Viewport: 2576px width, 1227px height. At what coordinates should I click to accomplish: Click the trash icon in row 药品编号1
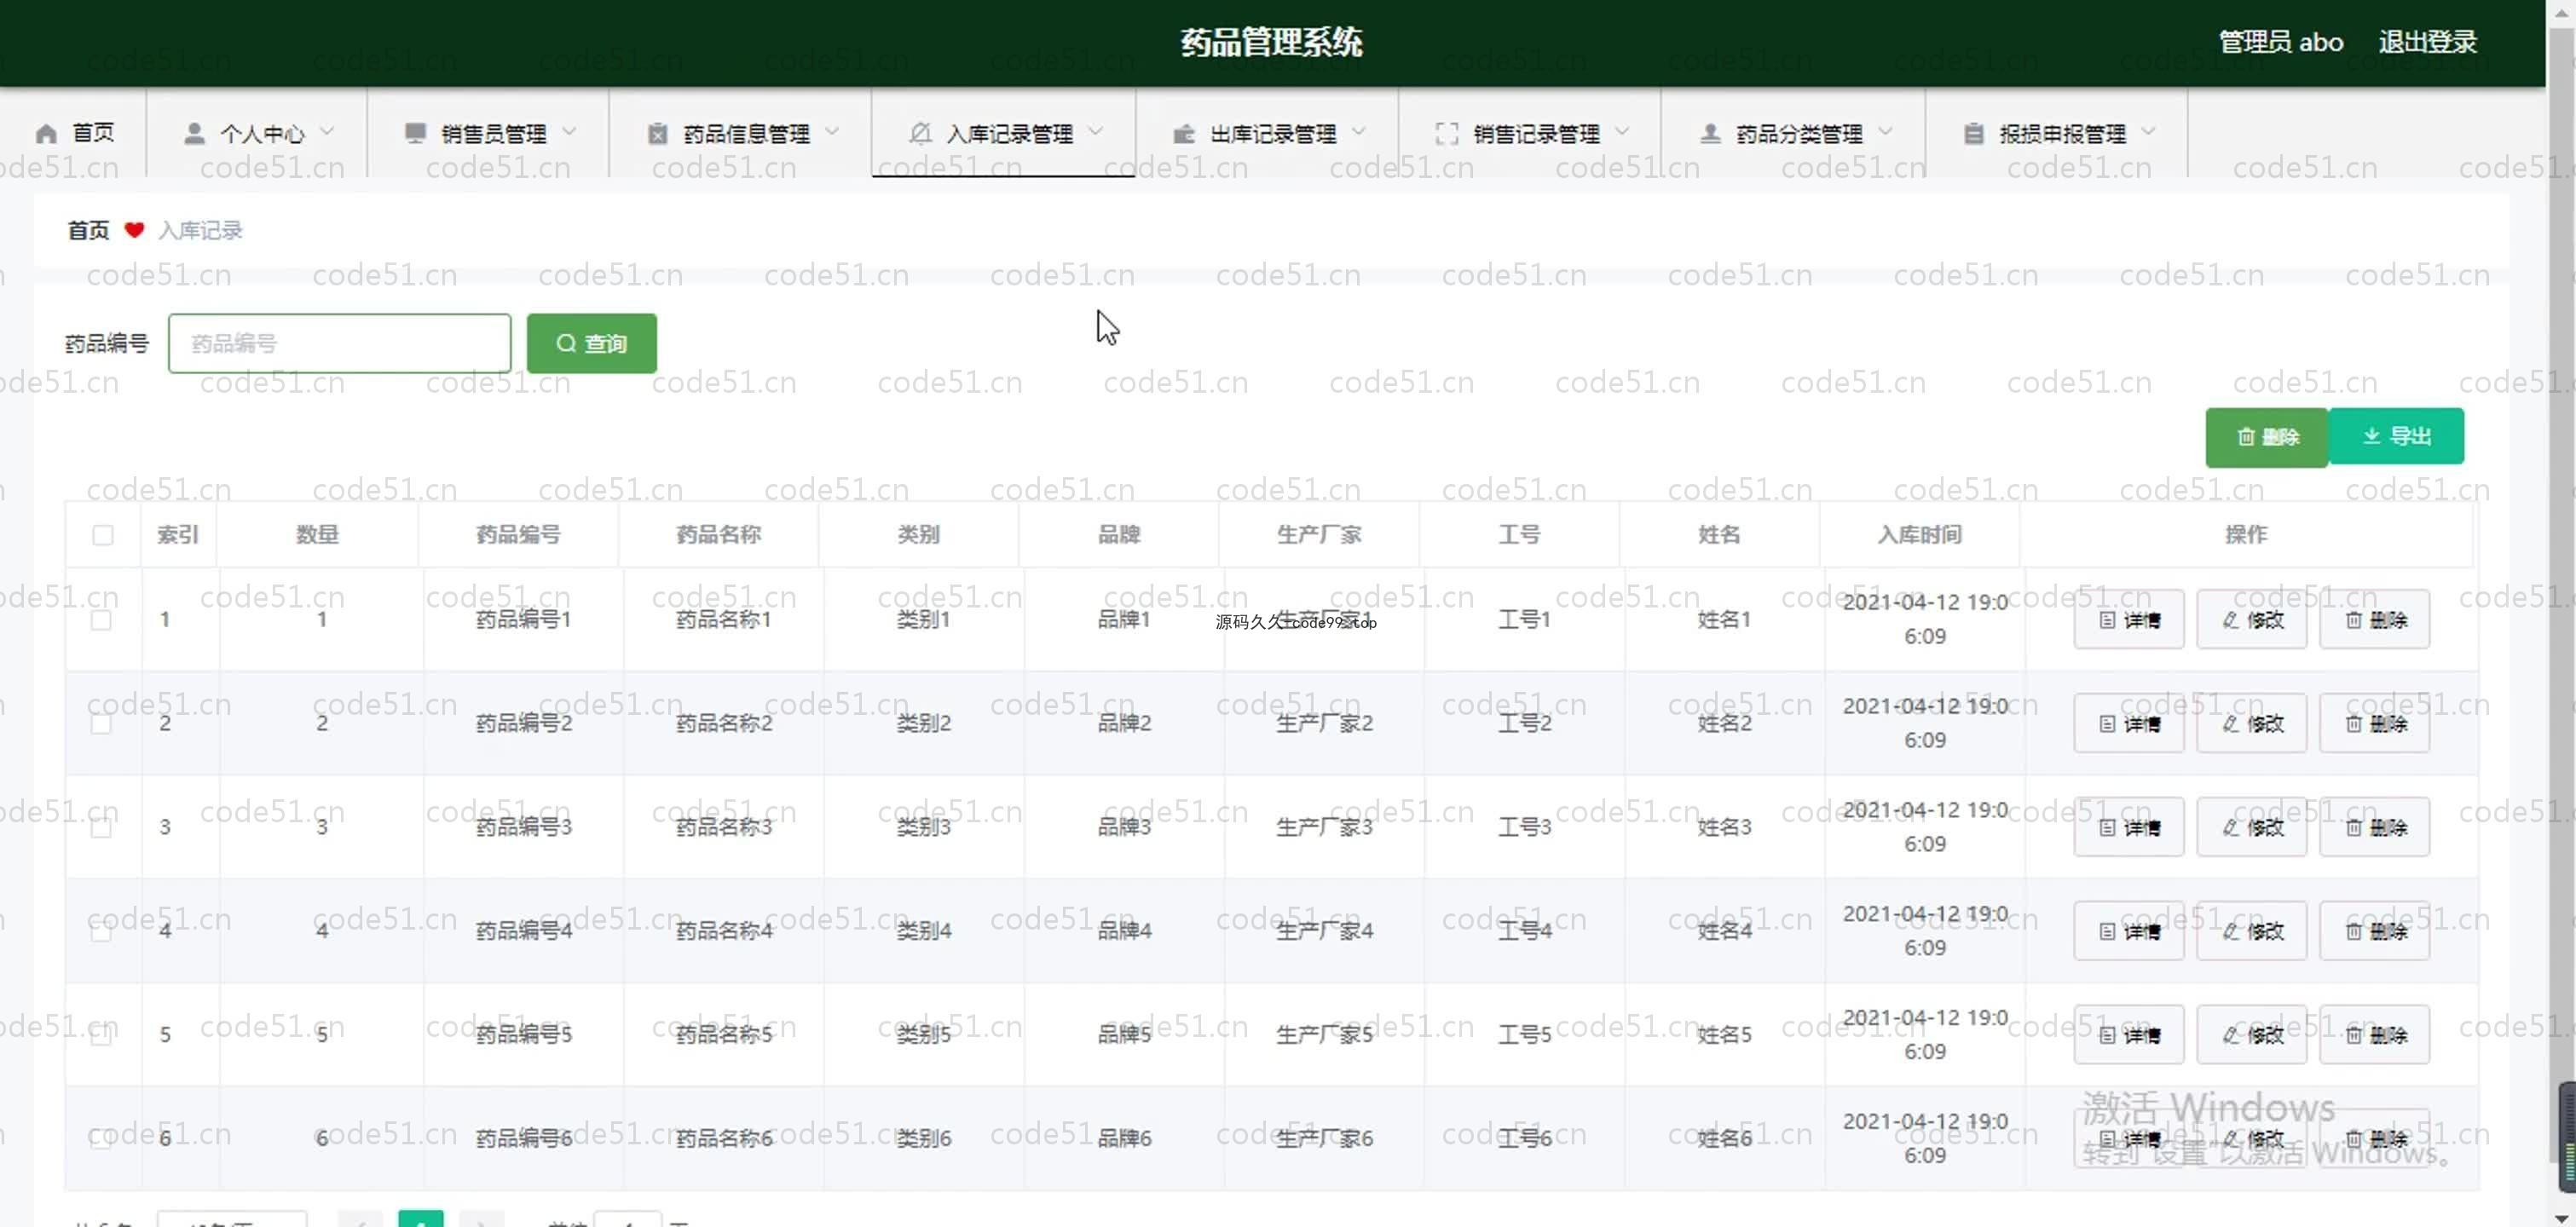coord(2354,620)
